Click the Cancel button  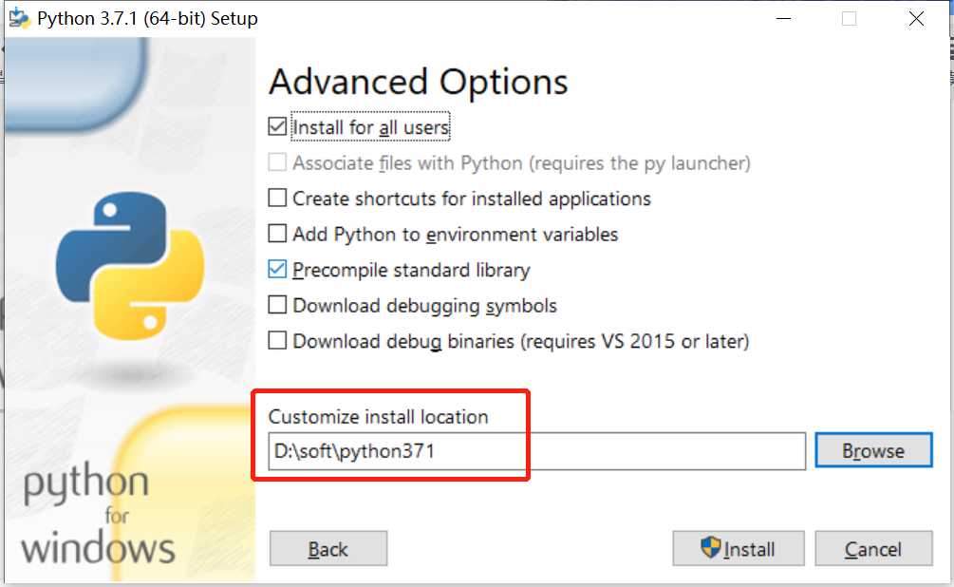coord(873,548)
